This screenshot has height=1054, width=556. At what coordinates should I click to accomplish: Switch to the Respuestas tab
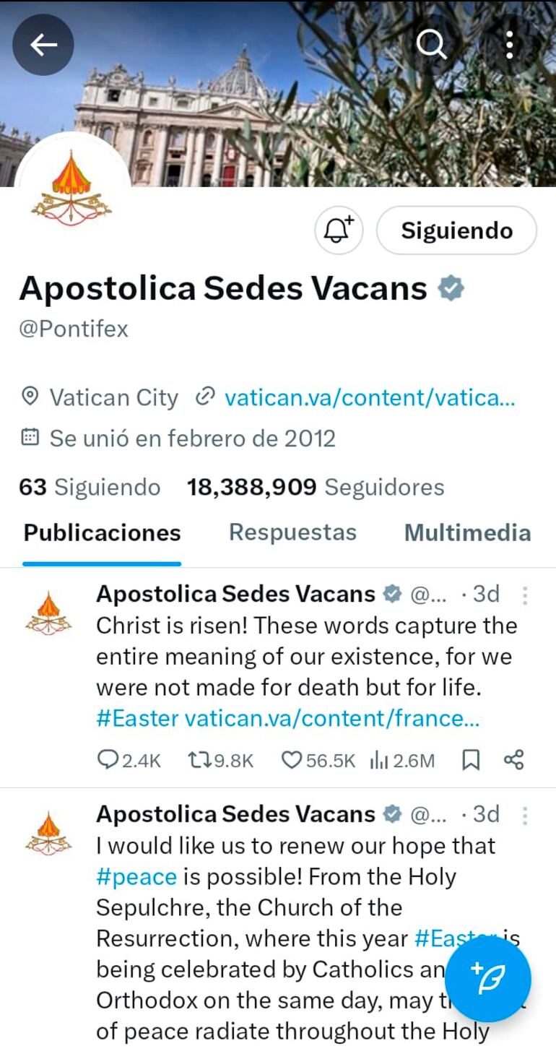[x=292, y=532]
